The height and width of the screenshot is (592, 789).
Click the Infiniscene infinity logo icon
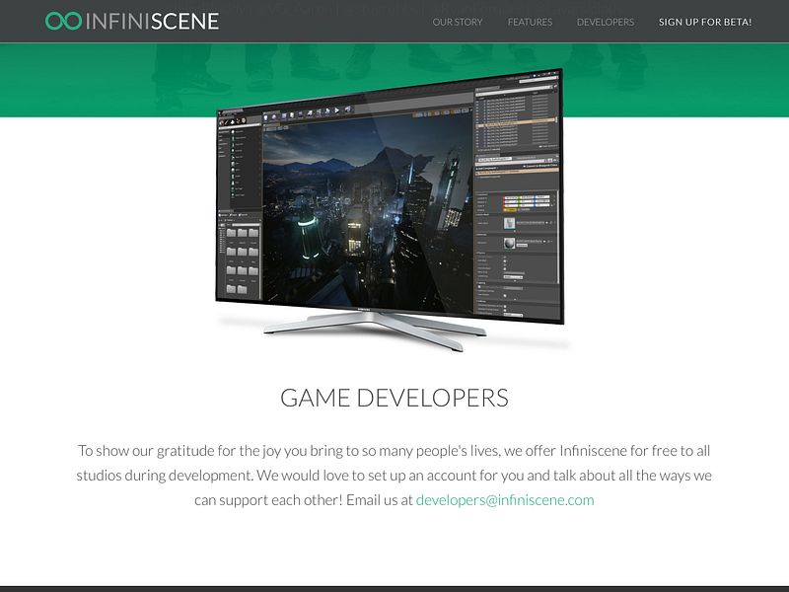[x=63, y=21]
